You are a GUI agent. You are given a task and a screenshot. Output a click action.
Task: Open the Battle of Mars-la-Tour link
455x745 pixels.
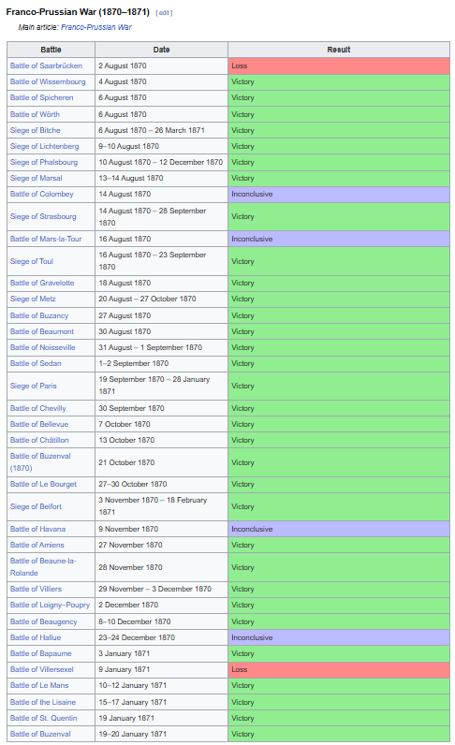tap(46, 239)
